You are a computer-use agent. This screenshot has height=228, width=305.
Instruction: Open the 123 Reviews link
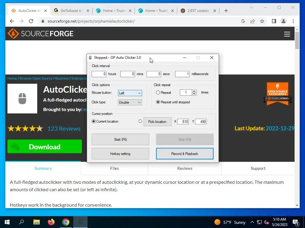pos(64,129)
